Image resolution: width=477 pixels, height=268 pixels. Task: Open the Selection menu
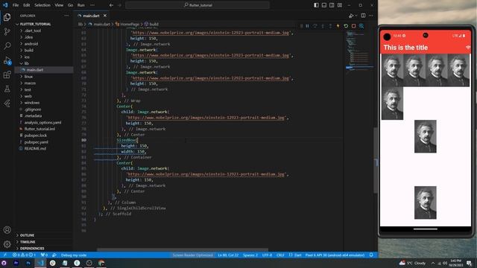pos(42,5)
